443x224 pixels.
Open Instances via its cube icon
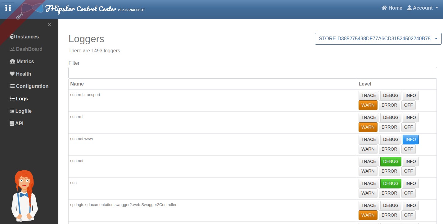tap(12, 37)
